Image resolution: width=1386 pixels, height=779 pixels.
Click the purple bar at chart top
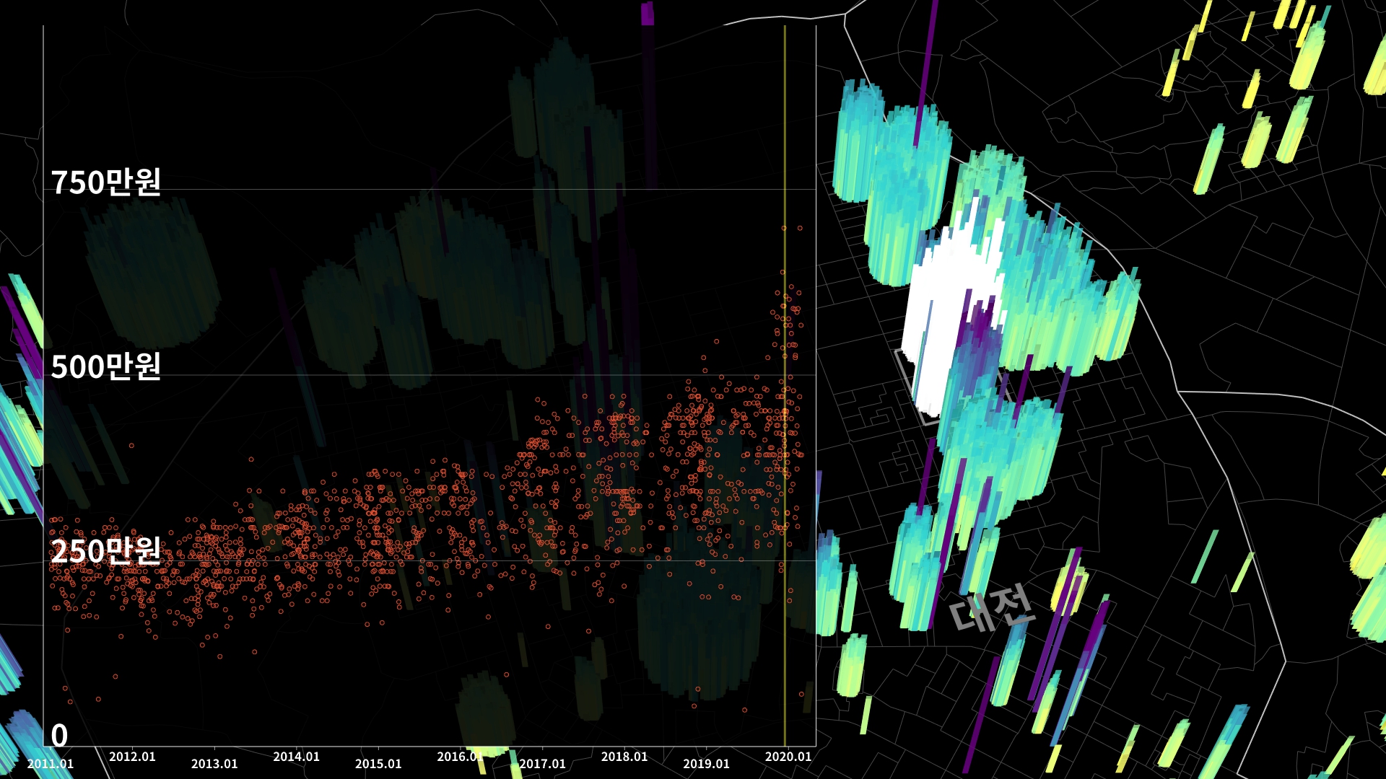click(647, 14)
